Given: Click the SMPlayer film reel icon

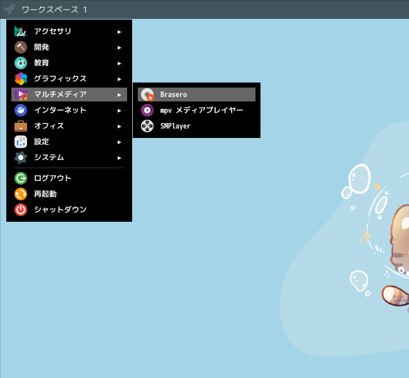Looking at the screenshot, I should (147, 126).
